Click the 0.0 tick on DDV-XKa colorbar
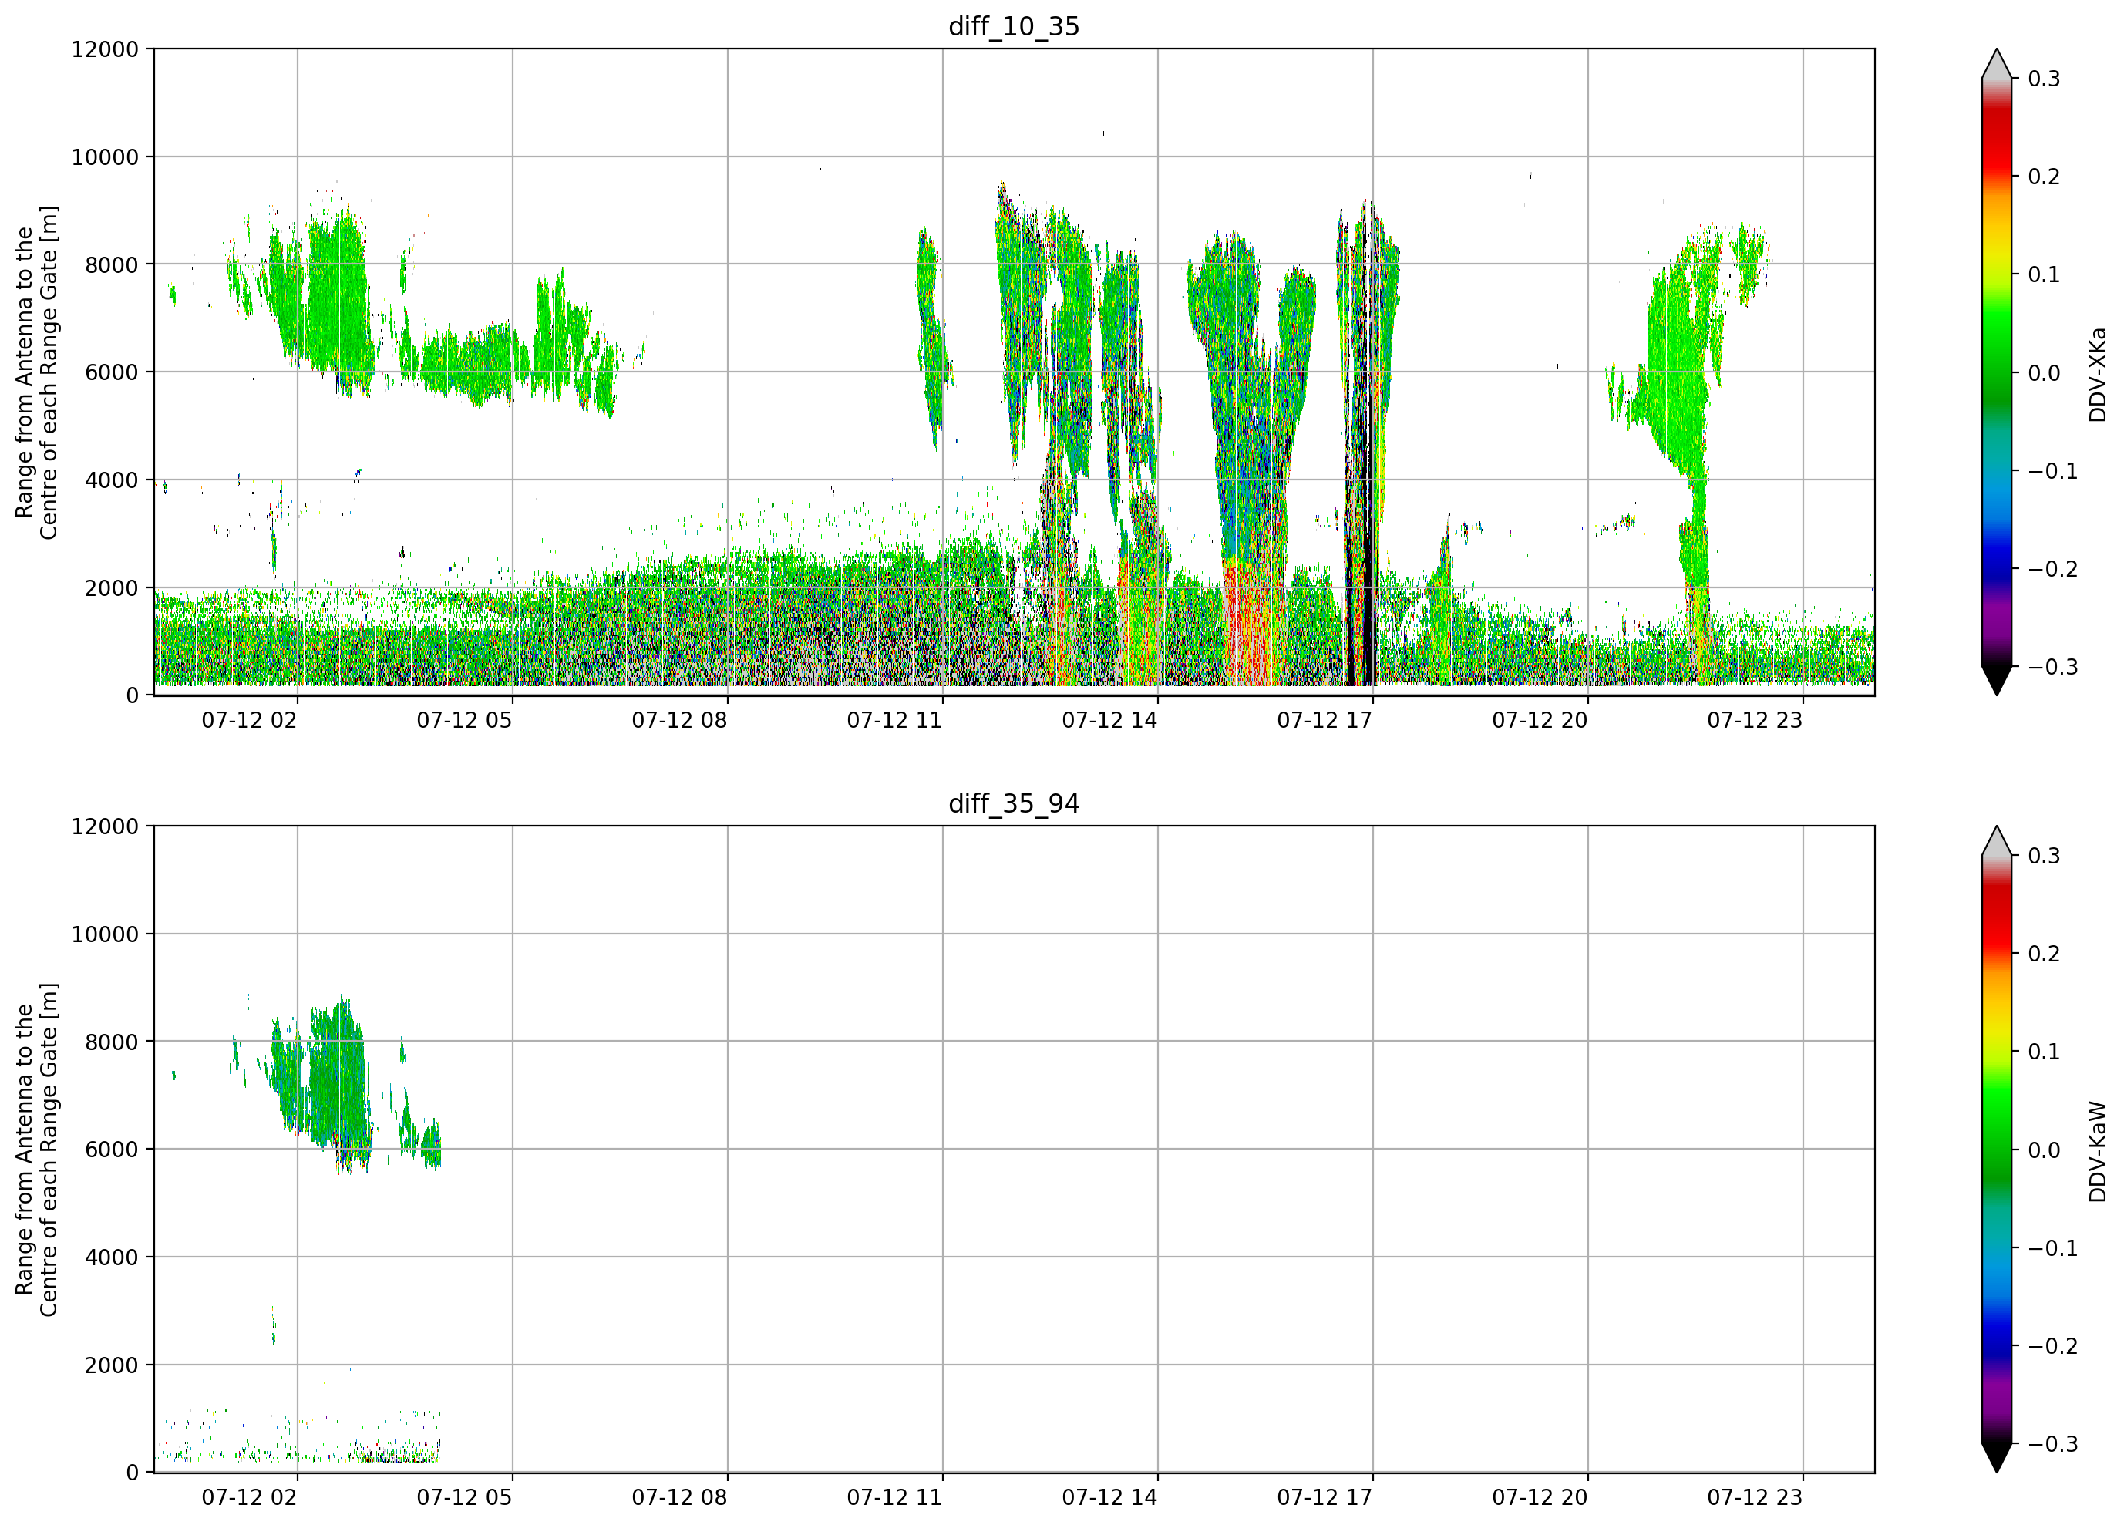 2045,373
